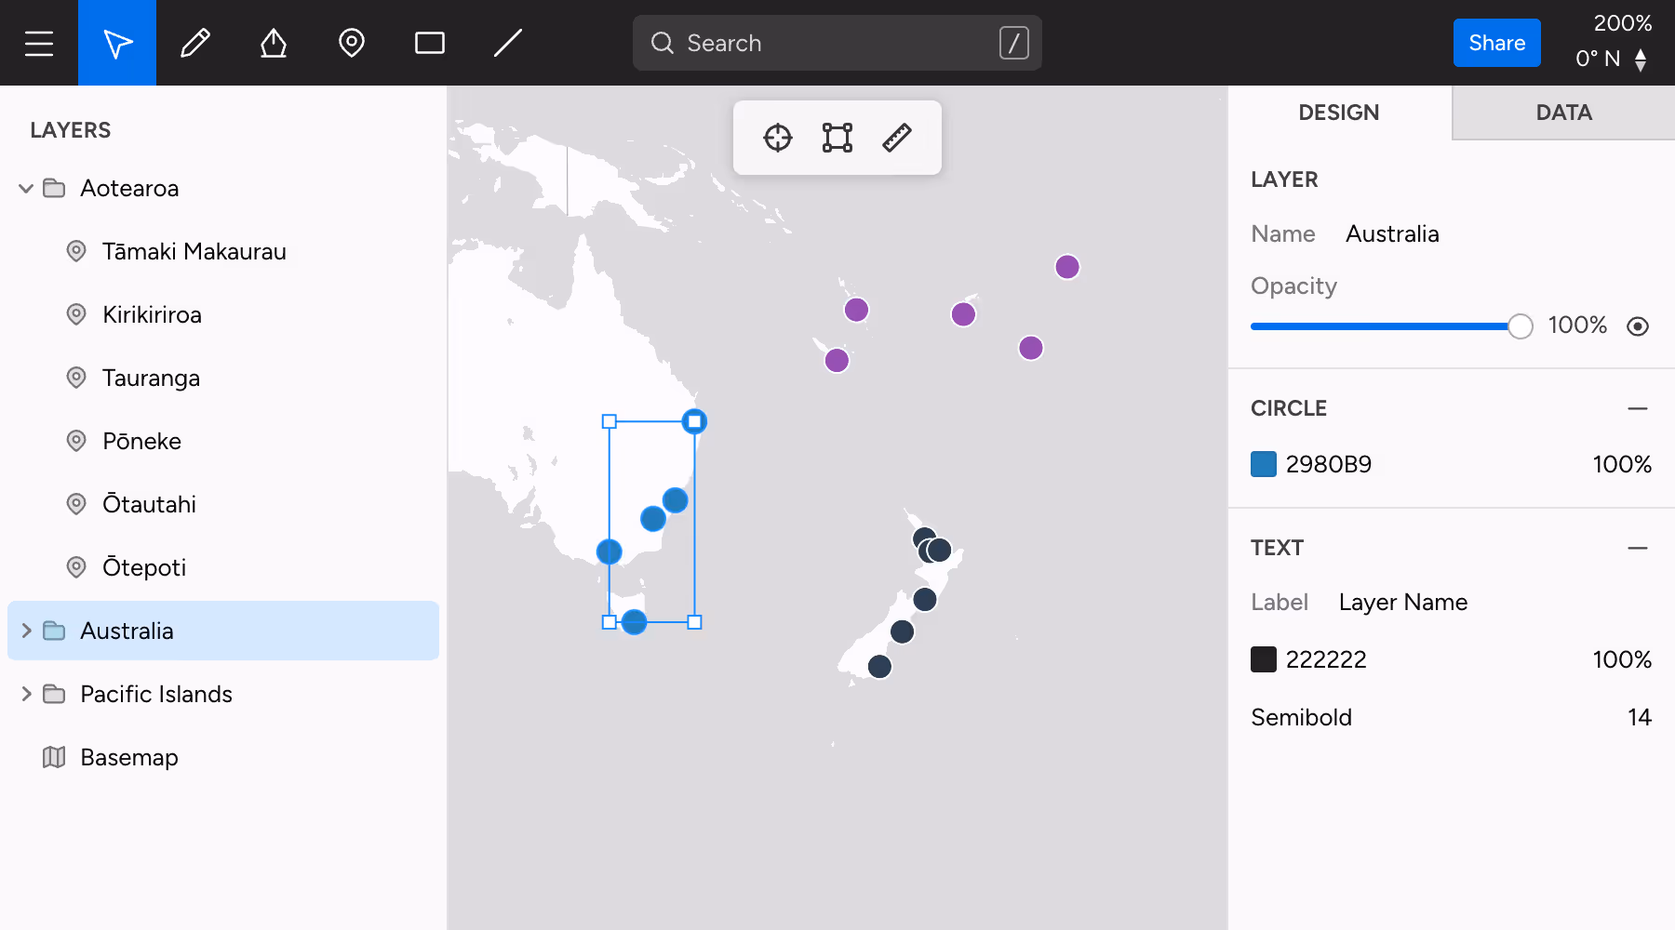1675x930 pixels.
Task: Click the crosshair locate icon
Action: click(x=778, y=138)
